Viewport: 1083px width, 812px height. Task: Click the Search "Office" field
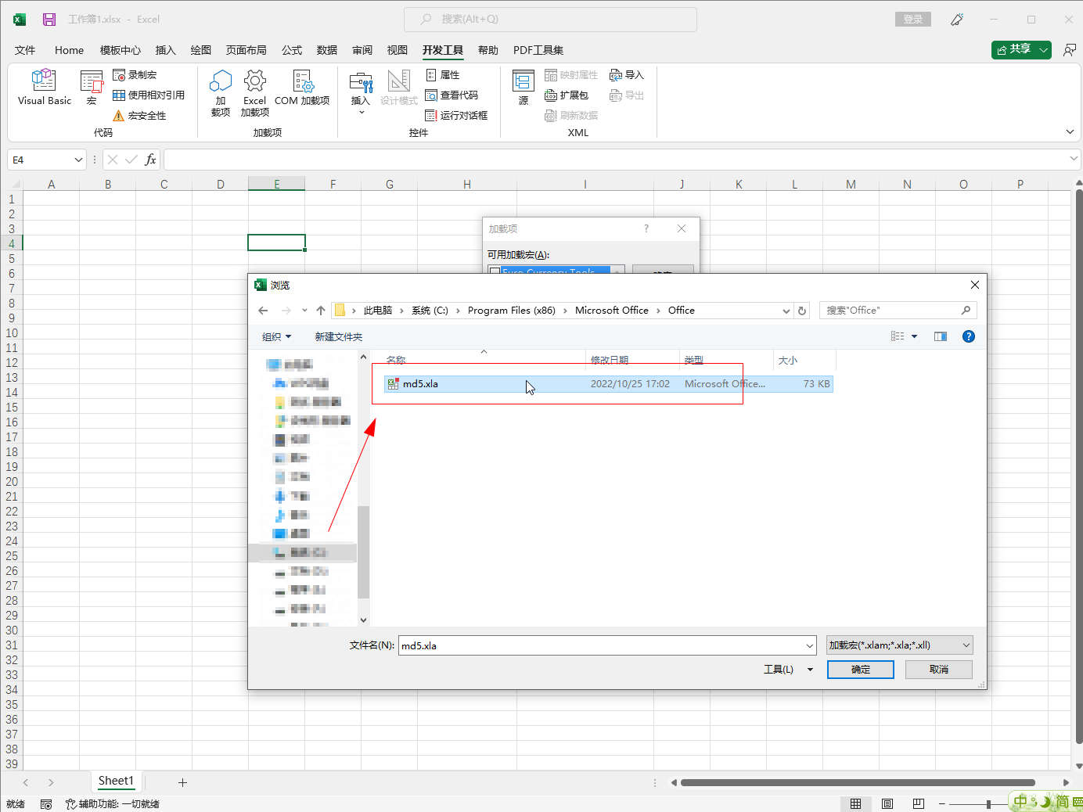tap(898, 311)
